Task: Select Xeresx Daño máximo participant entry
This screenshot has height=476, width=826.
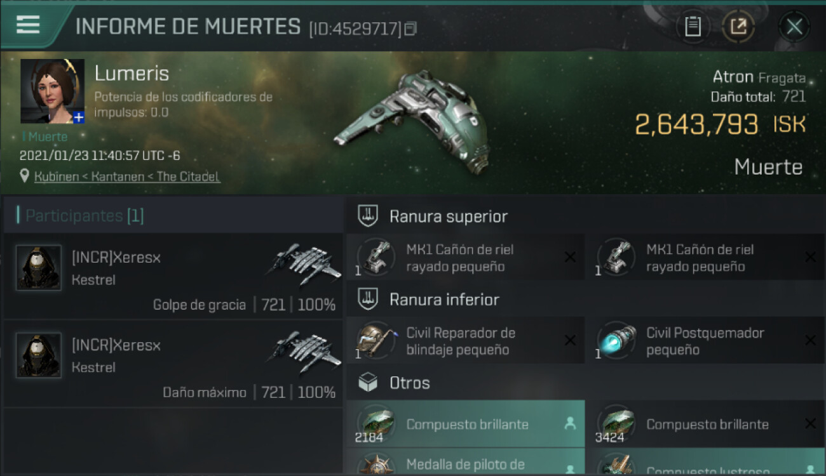Action: (173, 364)
